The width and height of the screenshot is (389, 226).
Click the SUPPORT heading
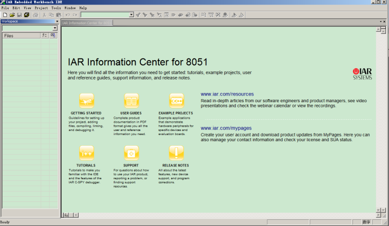click(x=131, y=165)
